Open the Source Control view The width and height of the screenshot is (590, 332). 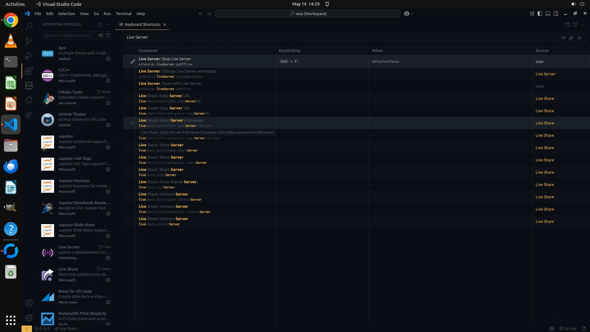[x=29, y=41]
